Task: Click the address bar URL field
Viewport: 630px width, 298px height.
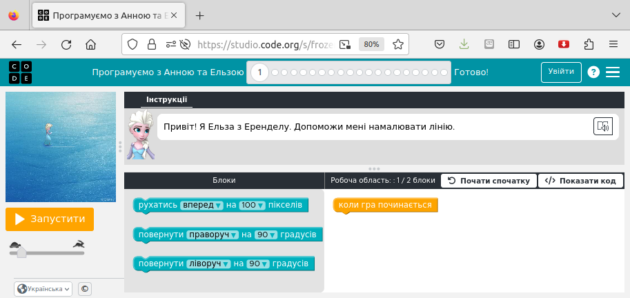Action: [265, 44]
